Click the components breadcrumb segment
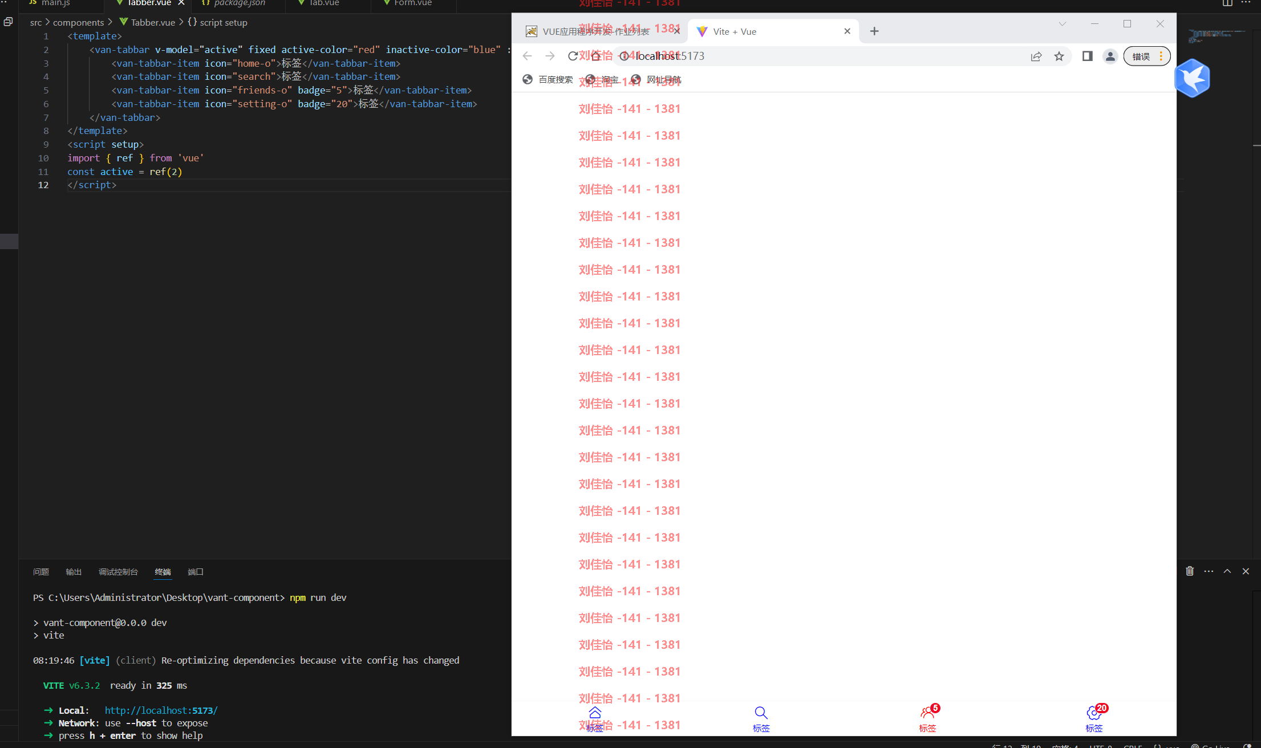1261x748 pixels. [x=78, y=22]
